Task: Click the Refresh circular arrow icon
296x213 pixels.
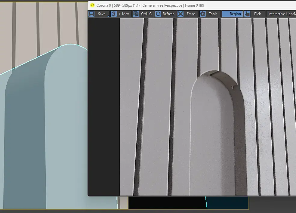Action: click(158, 14)
